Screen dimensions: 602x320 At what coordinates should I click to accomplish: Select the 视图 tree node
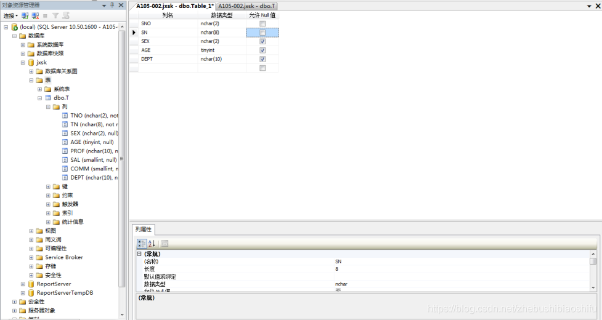[x=51, y=231]
